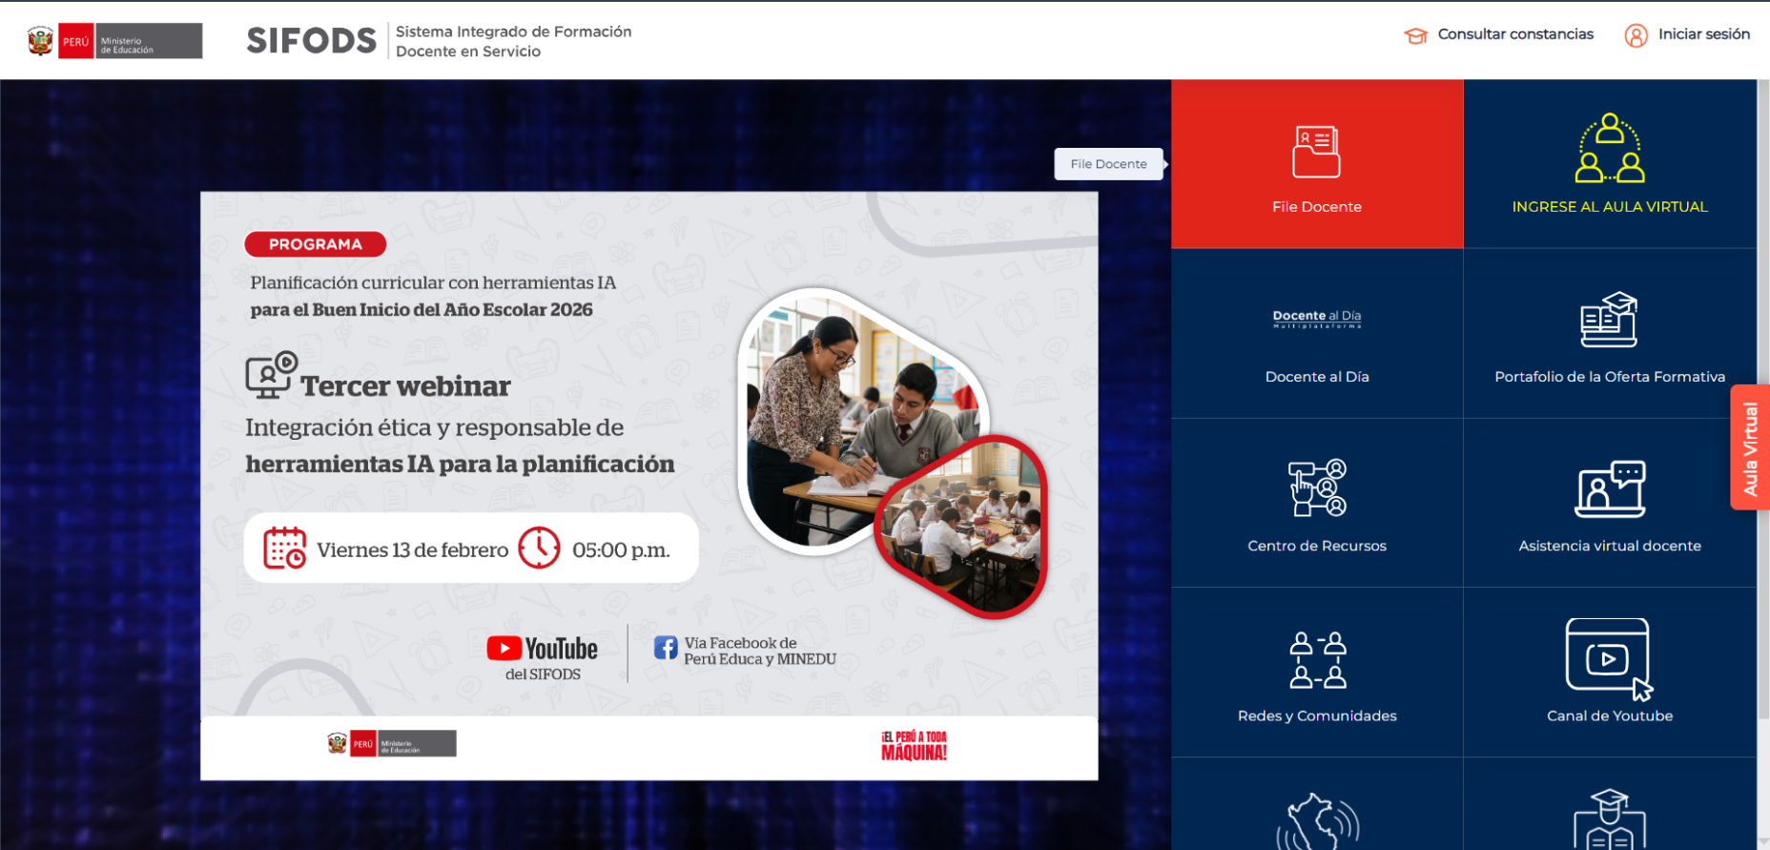Click the graduate book icon tile at bottom
Image resolution: width=1770 pixels, height=850 pixels.
point(1609,820)
